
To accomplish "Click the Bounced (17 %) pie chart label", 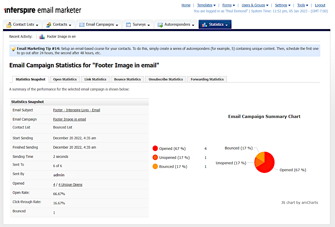I will tap(239, 148).
